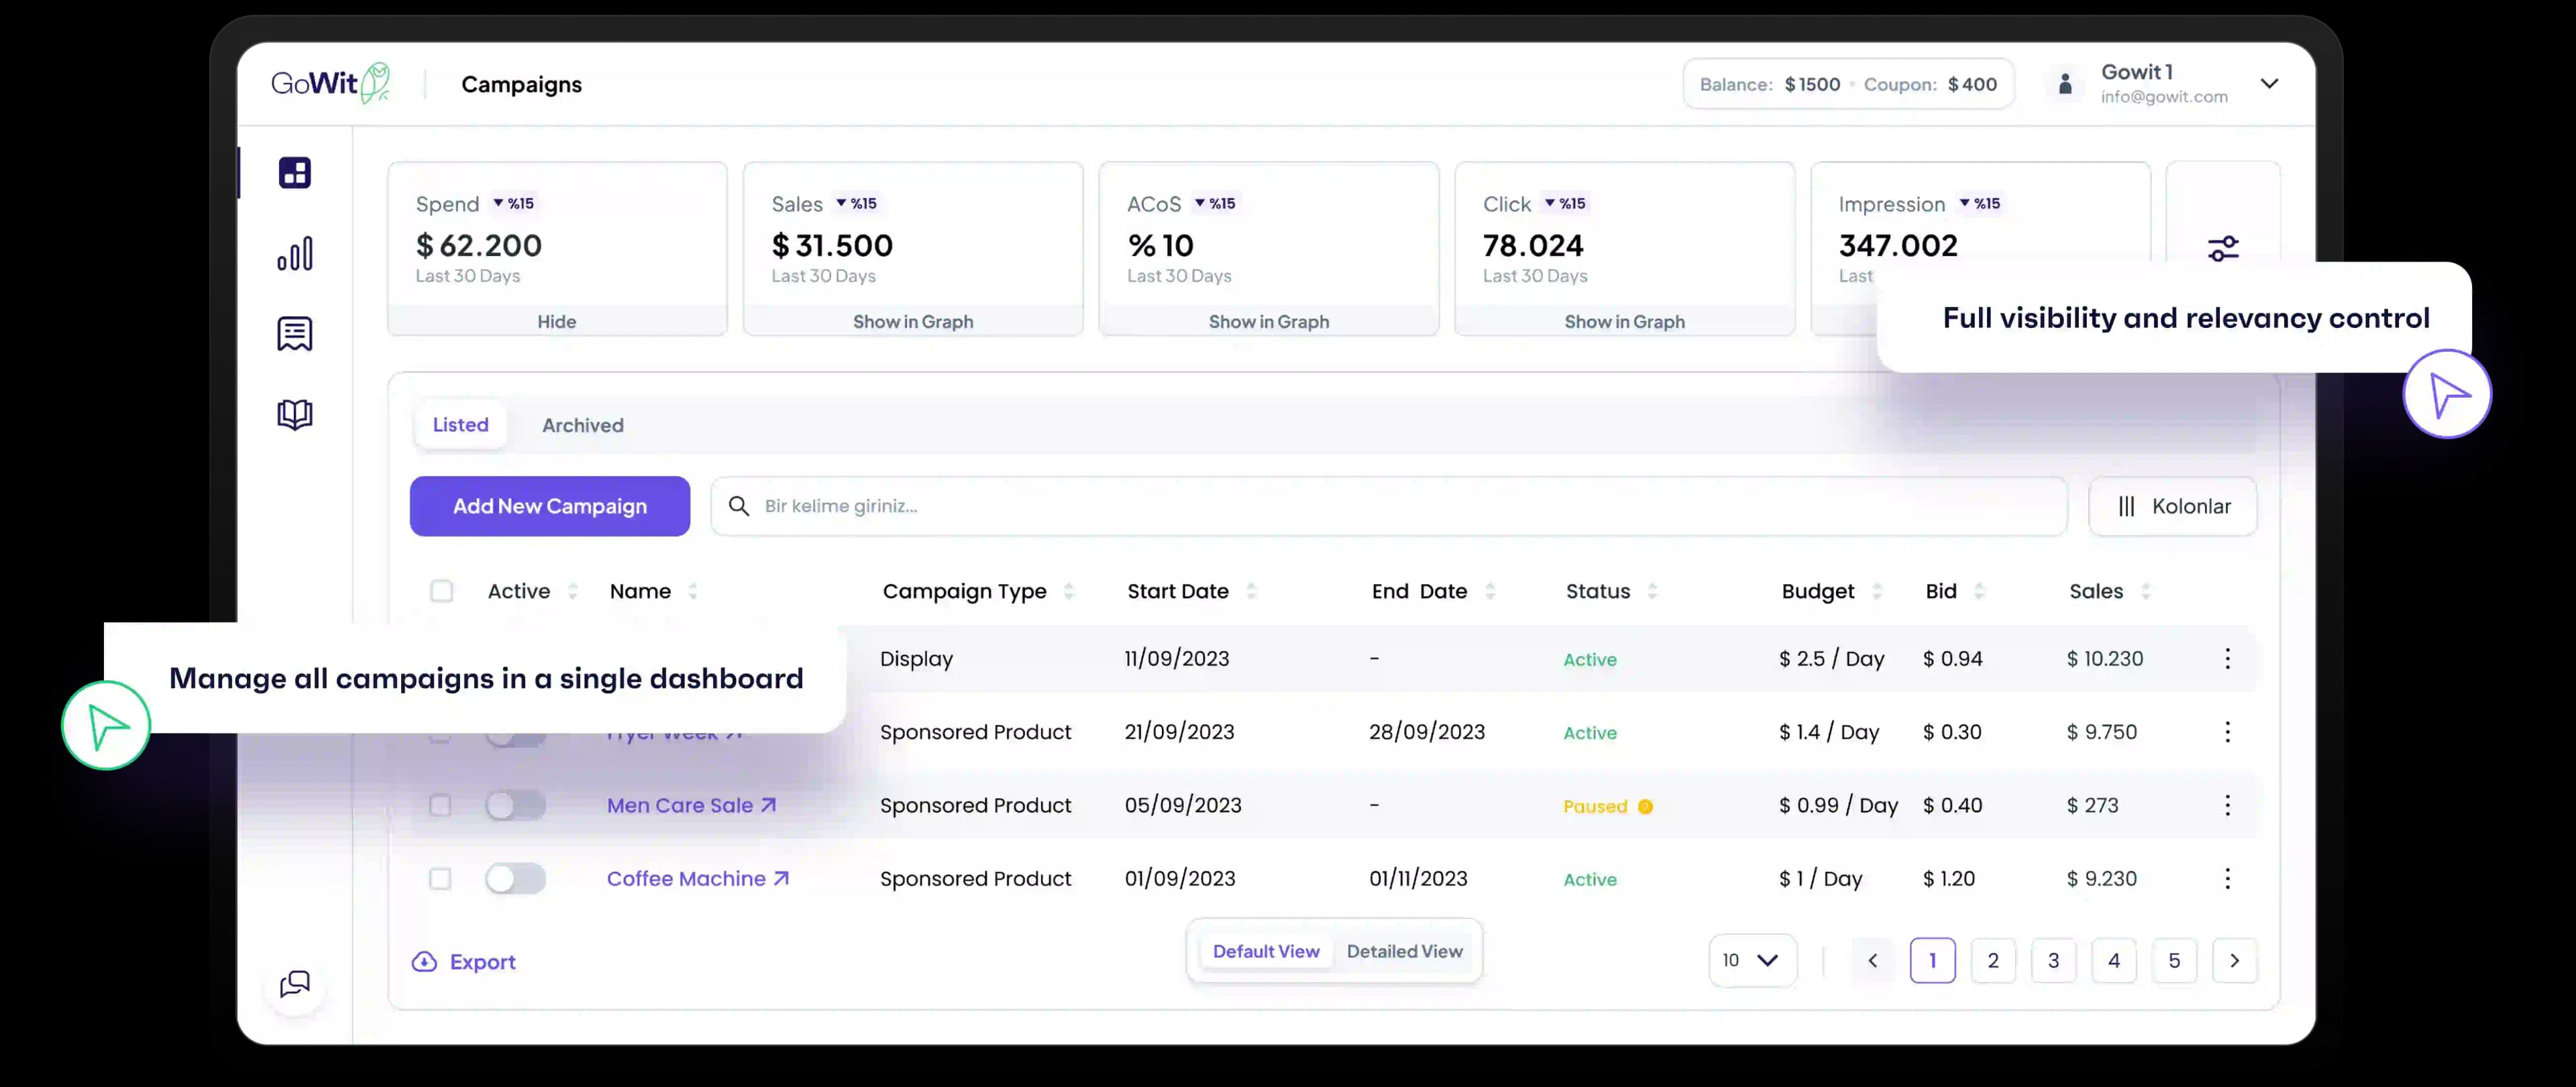Open the metrics filter settings sliders icon
This screenshot has width=2576, height=1087.
pos(2223,248)
